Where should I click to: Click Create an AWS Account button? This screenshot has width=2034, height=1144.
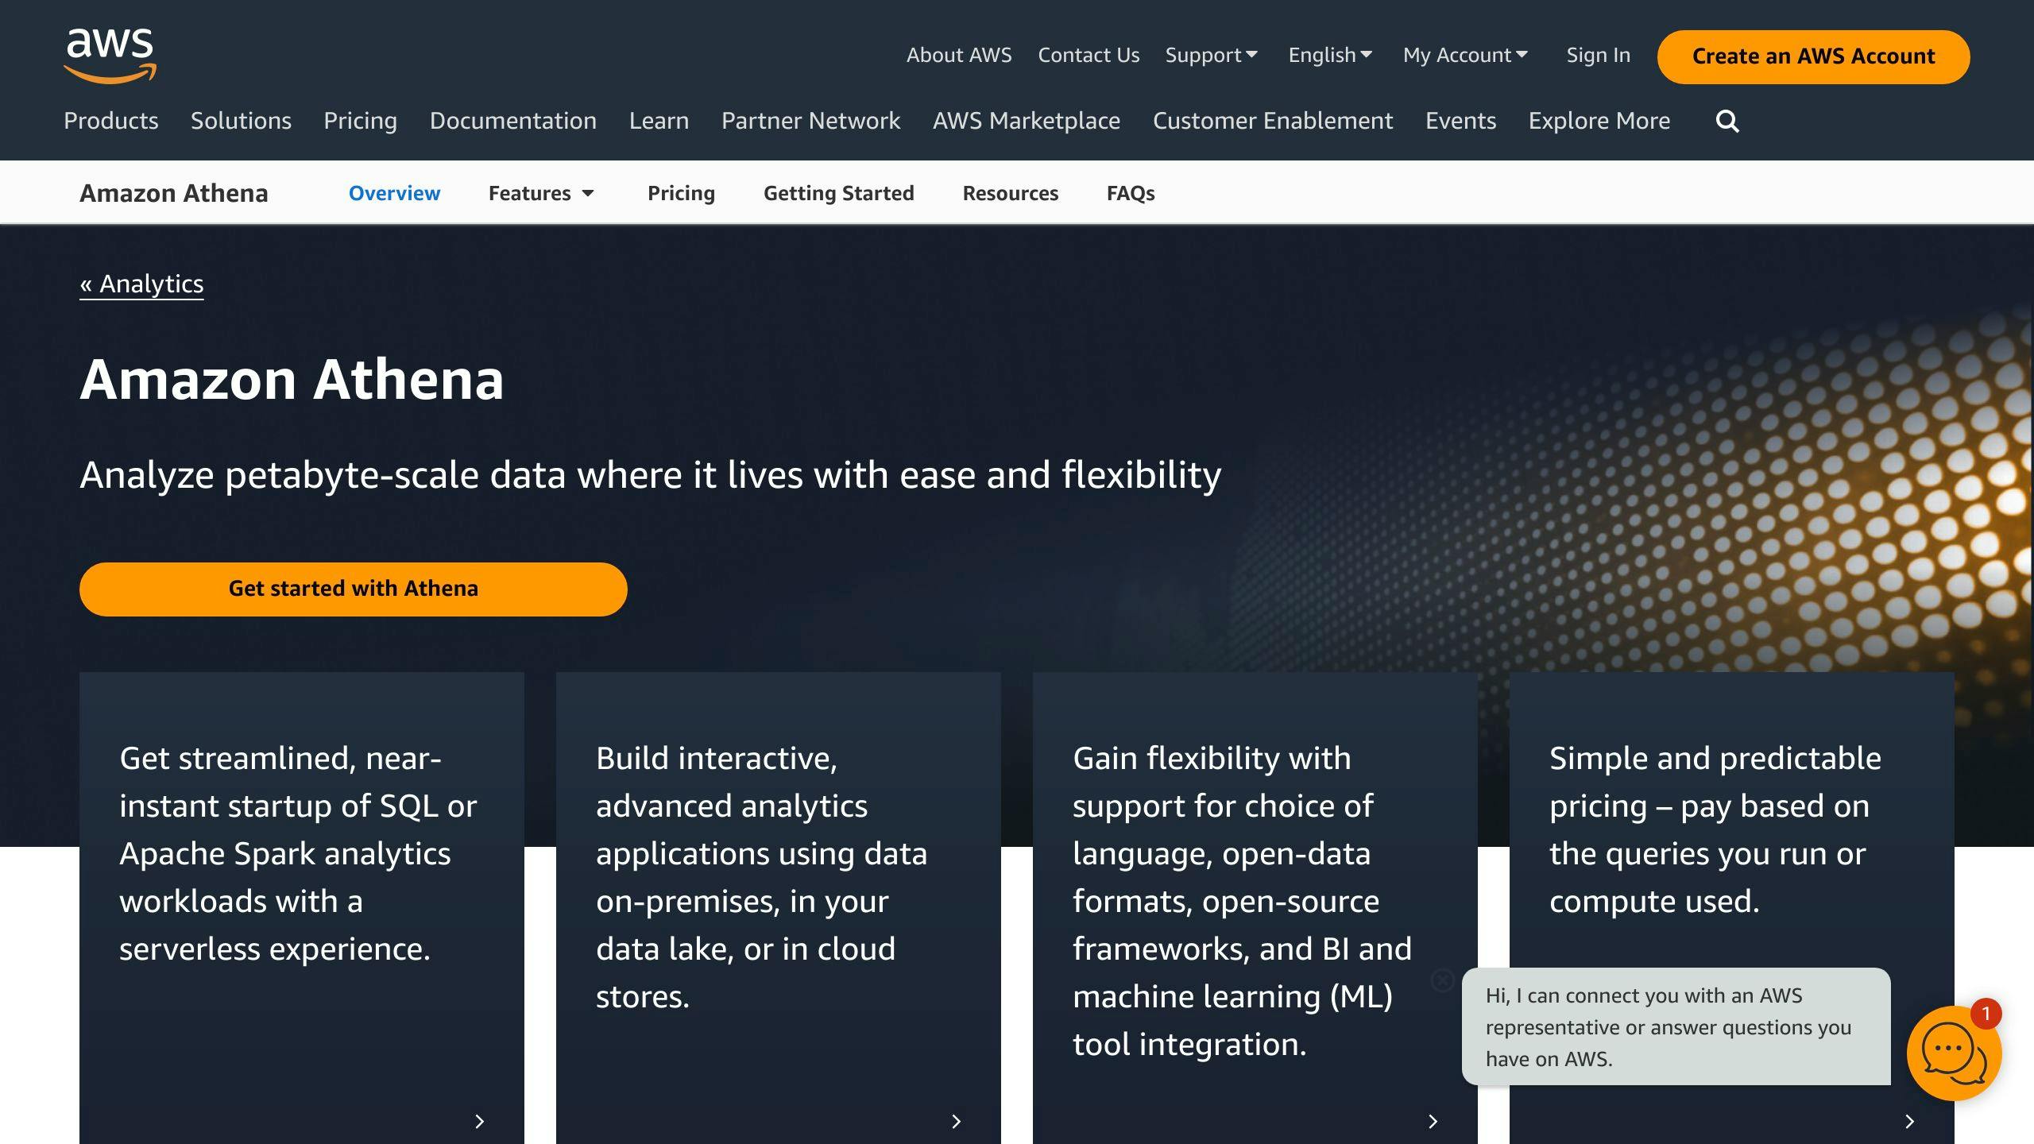[1813, 56]
